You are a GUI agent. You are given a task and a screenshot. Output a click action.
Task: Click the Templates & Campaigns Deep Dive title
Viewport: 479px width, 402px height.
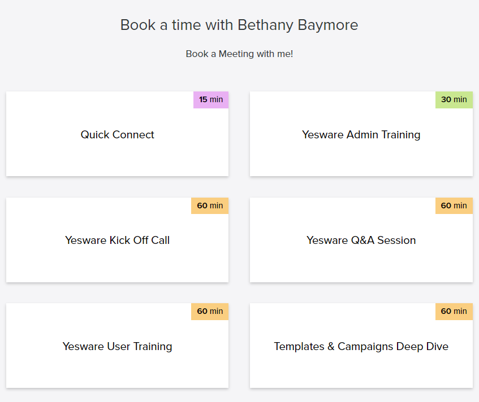click(361, 346)
